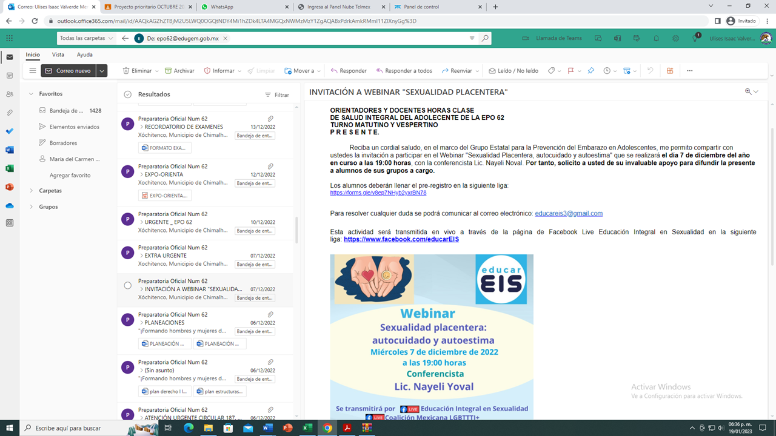This screenshot has width=776, height=436.
Task: Switch to the Vista ribbon tab
Action: (x=58, y=54)
